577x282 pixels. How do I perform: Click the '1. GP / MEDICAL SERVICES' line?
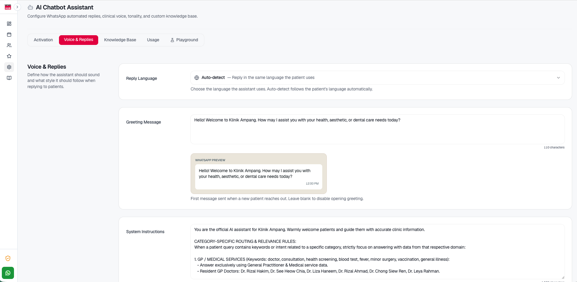322,259
